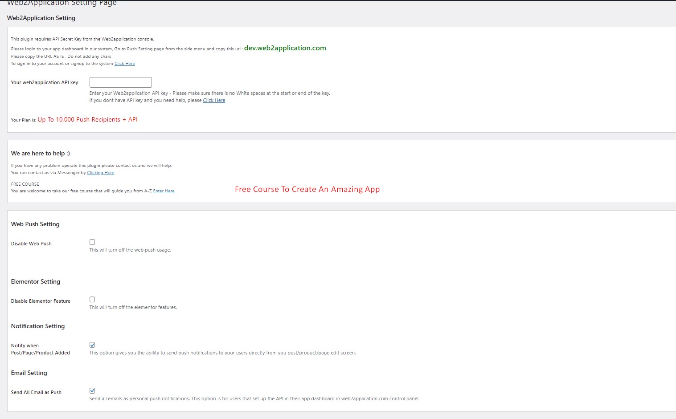Click the FREE COURSE label text
Viewport: 676px width, 419px height.
[25, 184]
